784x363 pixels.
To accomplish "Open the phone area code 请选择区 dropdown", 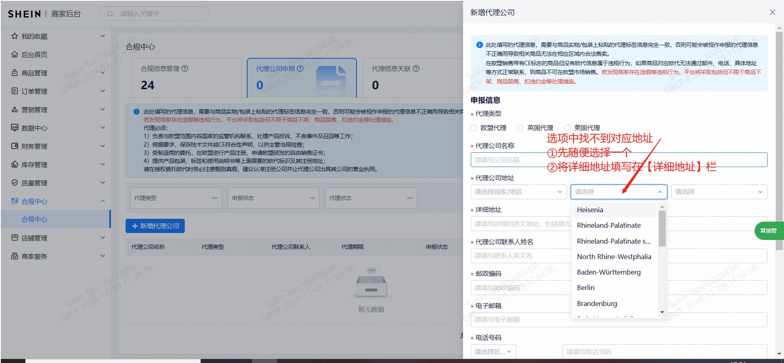I will click(493, 352).
